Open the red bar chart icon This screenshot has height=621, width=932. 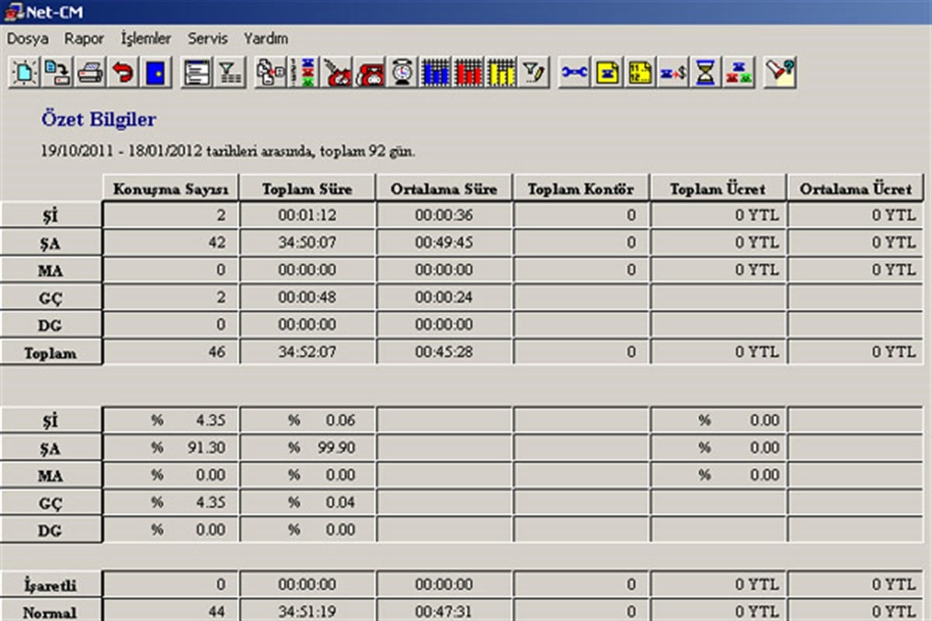point(467,73)
